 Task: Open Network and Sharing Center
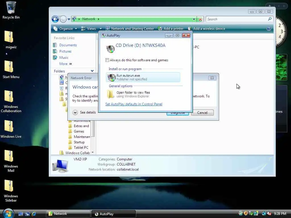130,29
